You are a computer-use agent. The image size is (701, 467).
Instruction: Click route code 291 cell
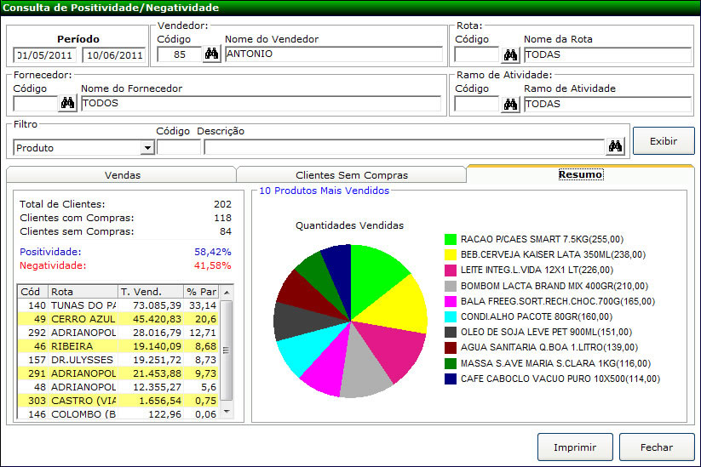[x=32, y=373]
